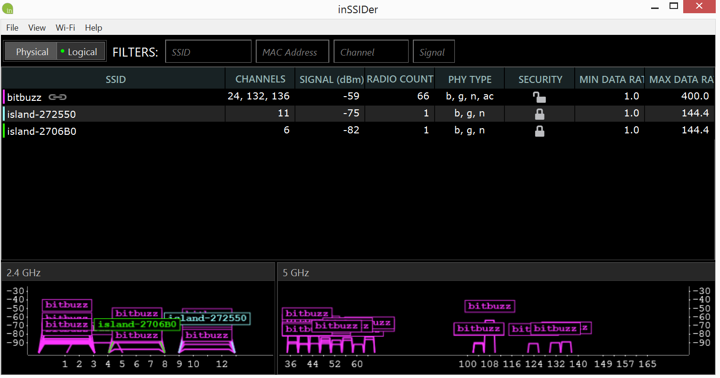Click the inSSIDer app logo in title bar
The width and height of the screenshot is (720, 378).
tap(8, 8)
